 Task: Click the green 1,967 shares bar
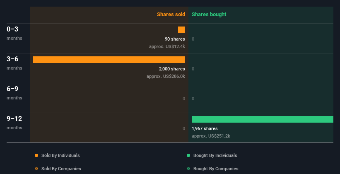click(262, 119)
